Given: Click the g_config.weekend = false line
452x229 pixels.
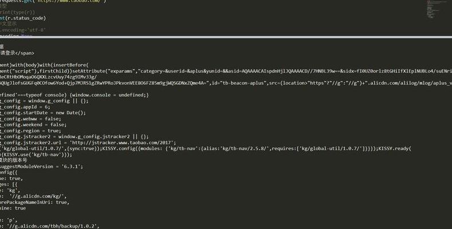Looking at the screenshot, I should coord(33,125).
